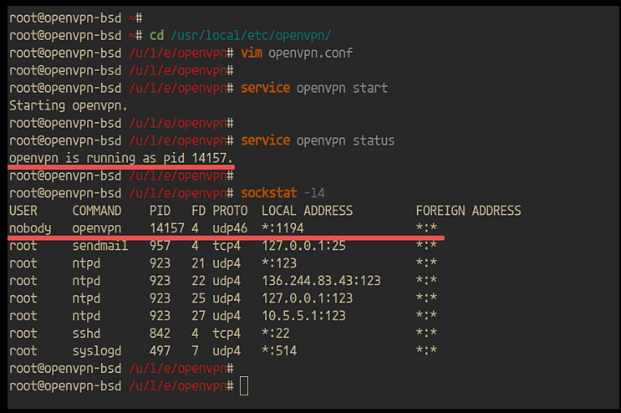The height and width of the screenshot is (413, 621).
Task: Click the udp46 protocol value
Action: pyautogui.click(x=229, y=228)
